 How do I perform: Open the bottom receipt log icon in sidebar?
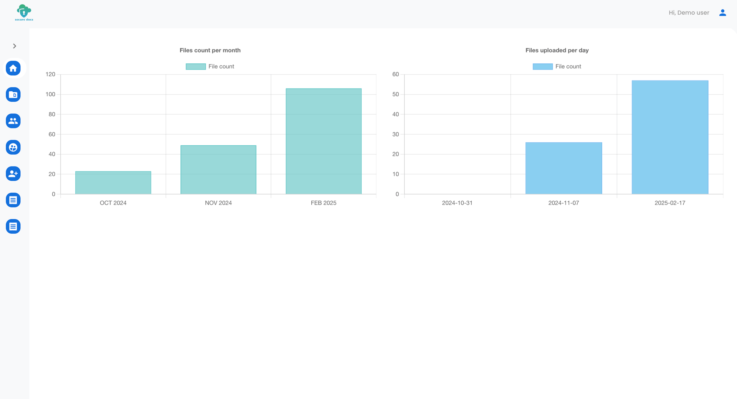tap(13, 227)
